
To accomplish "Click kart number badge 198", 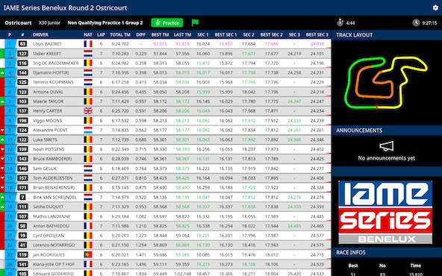I will pos(22,121).
